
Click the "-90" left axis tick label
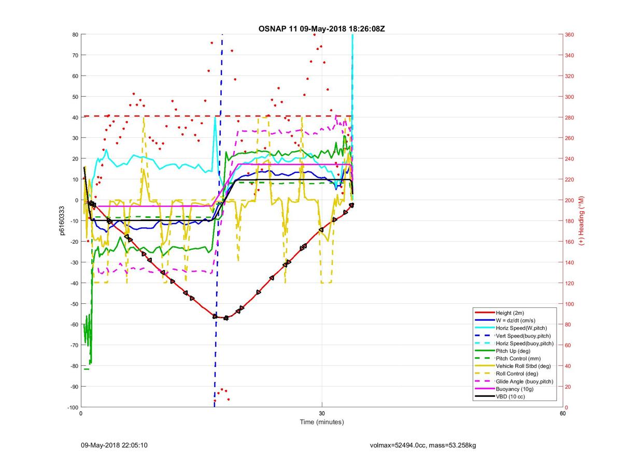tap(74, 387)
